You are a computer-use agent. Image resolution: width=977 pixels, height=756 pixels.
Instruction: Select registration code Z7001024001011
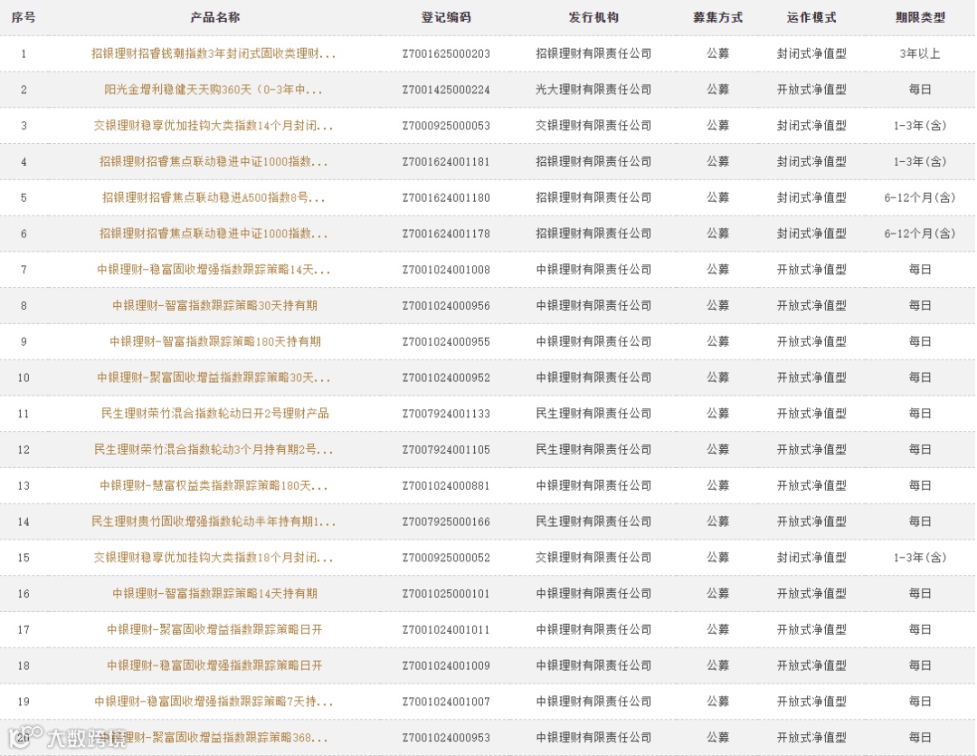(446, 629)
